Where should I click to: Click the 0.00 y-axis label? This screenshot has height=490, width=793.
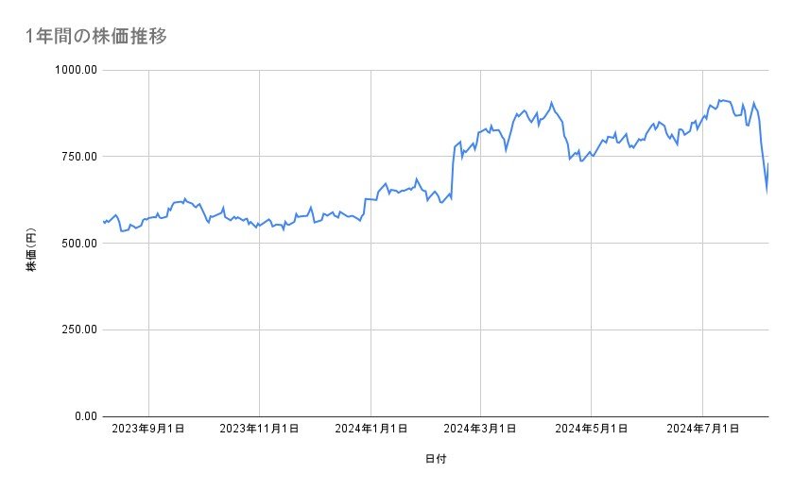pos(85,416)
